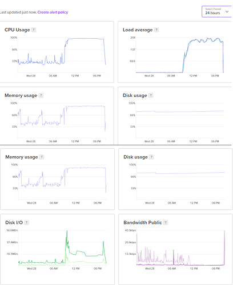233x285 pixels.
Task: Click the CPU Usage graph plot area
Action: coord(62,55)
